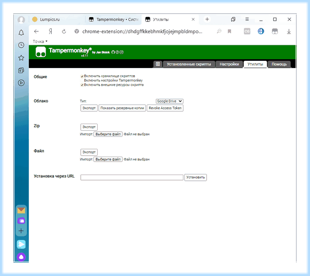Open Yandex home page button
Viewport: 310px width, 276px height.
click(x=51, y=31)
